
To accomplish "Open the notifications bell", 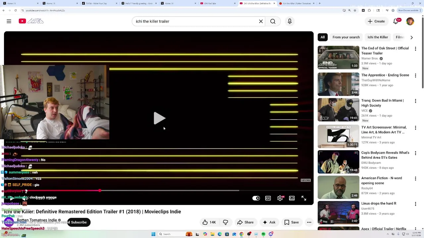I will click(396, 21).
